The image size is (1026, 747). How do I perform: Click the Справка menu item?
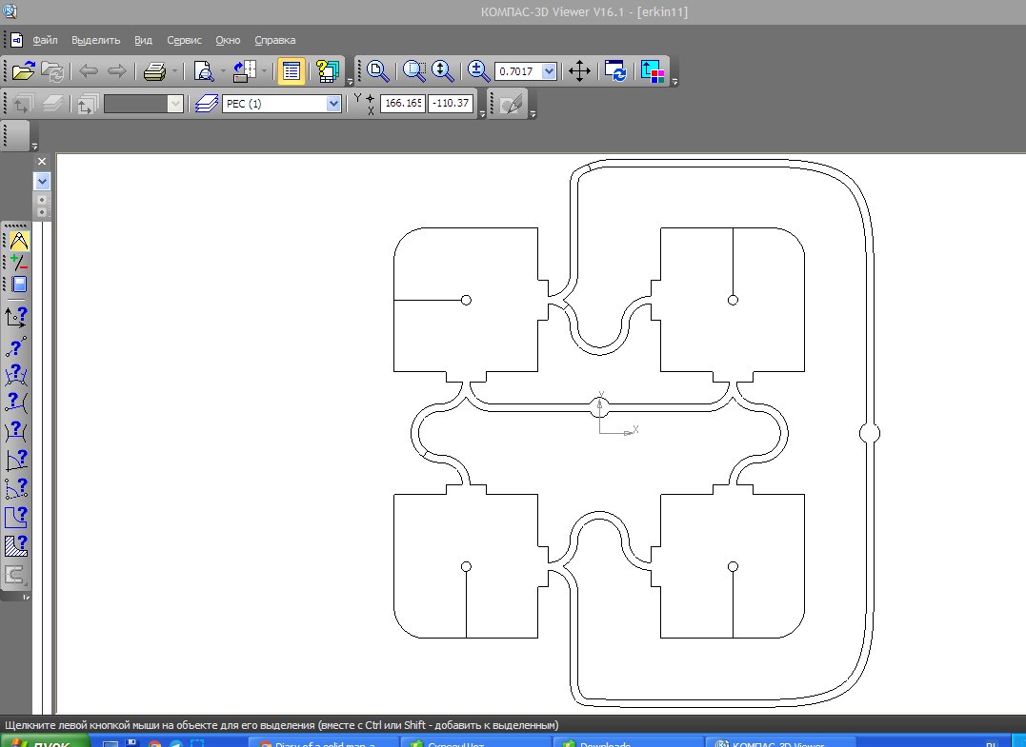coord(274,40)
